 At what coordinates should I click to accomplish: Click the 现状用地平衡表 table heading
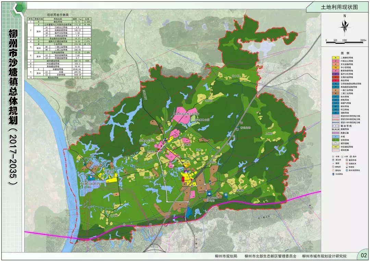coord(58,15)
